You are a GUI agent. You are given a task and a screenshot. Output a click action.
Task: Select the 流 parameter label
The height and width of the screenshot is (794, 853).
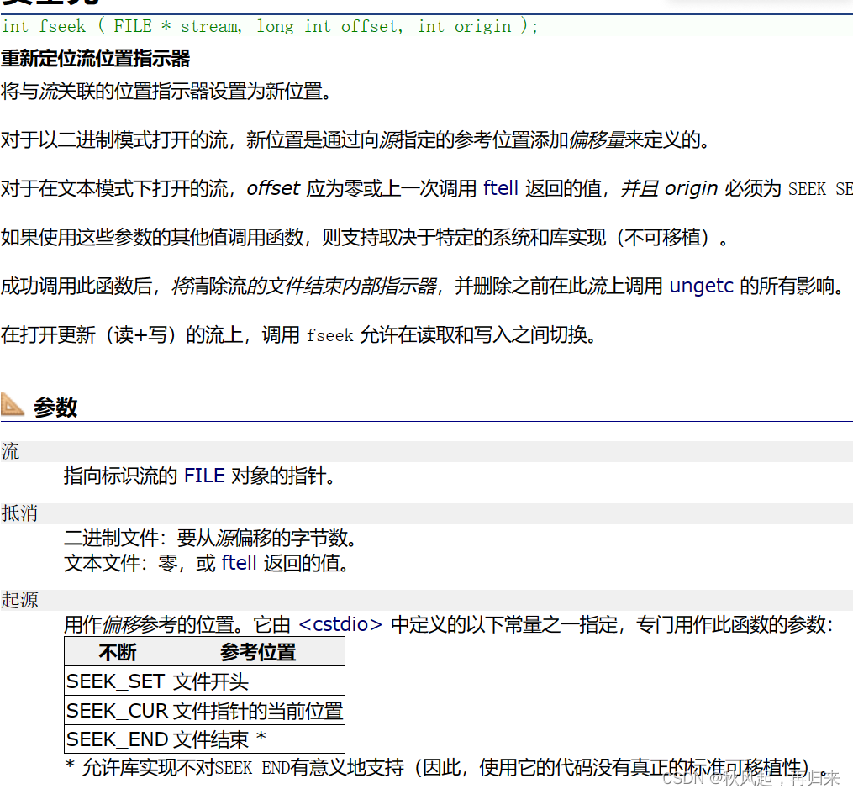tap(9, 451)
